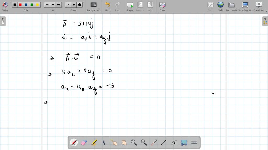
Task: Collapse the right sidebar panel
Action: [265, 18]
